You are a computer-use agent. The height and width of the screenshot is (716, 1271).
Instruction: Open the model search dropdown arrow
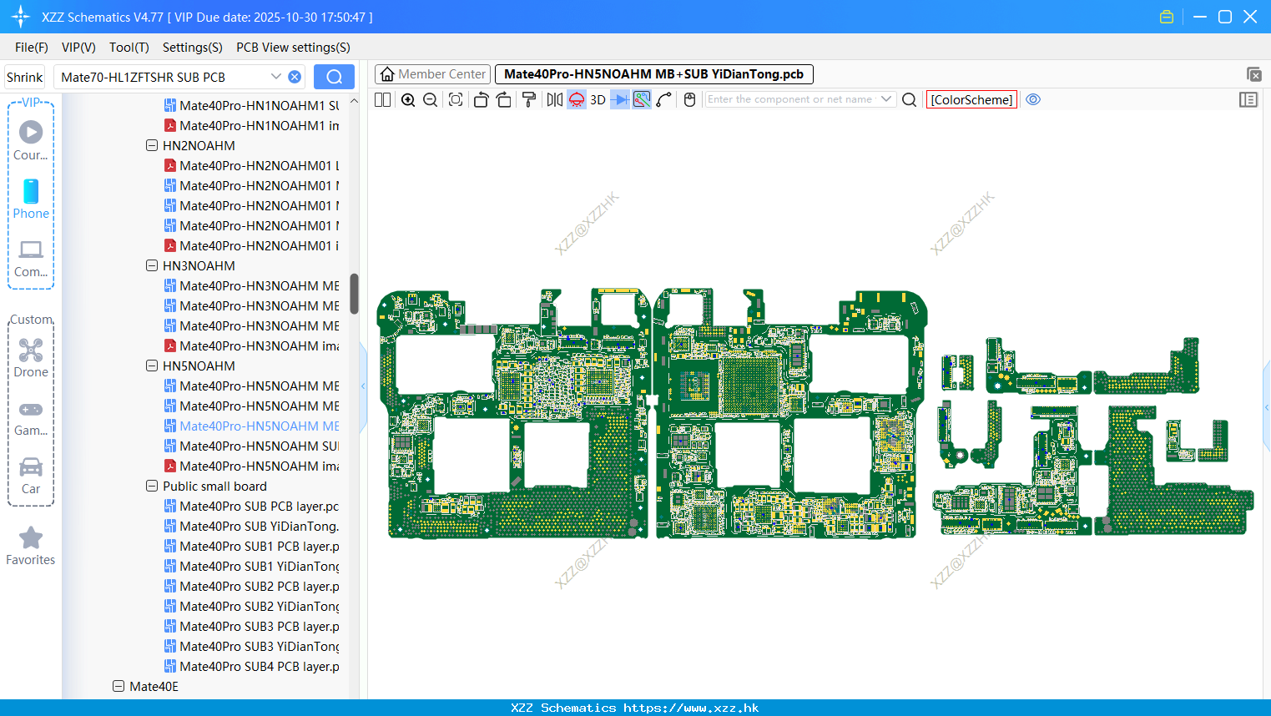pos(276,77)
